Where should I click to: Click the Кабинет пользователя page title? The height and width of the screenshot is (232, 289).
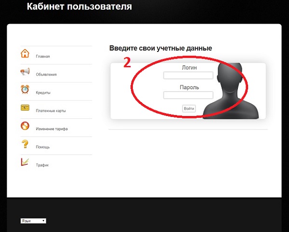tap(79, 7)
